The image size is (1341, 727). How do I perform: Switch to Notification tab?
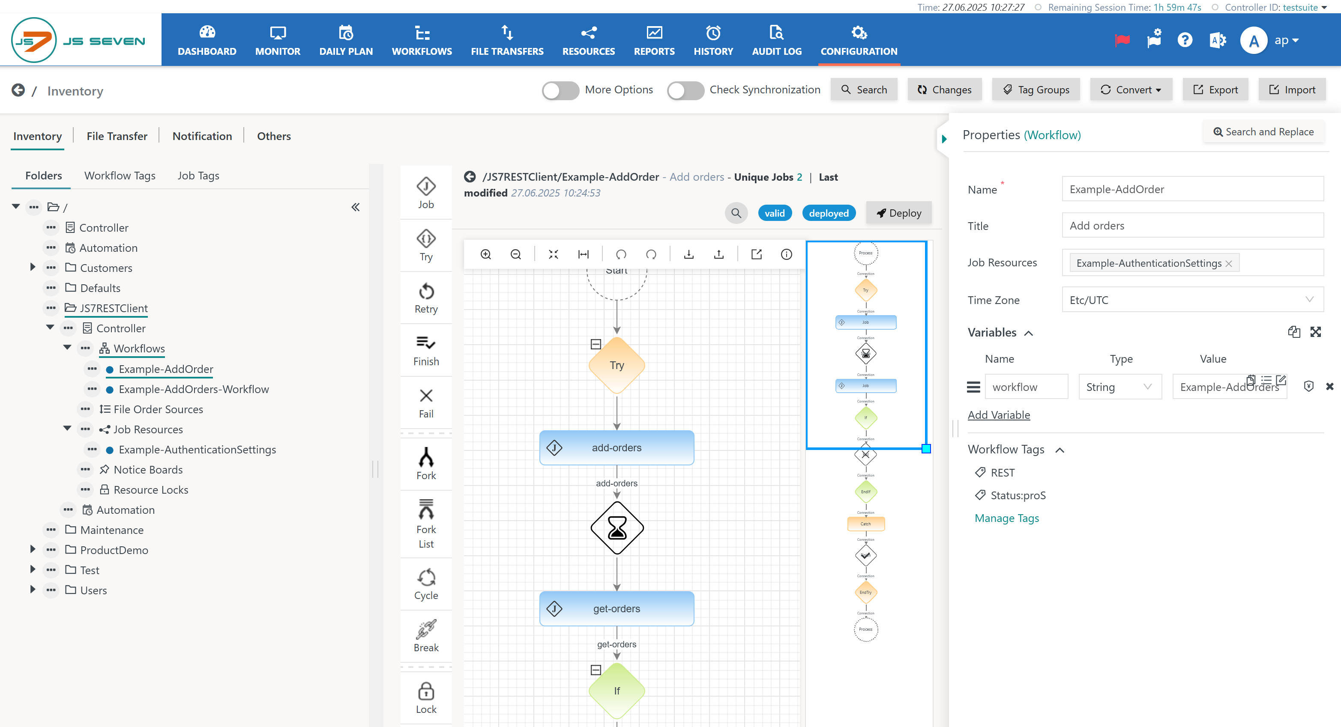[x=202, y=136]
